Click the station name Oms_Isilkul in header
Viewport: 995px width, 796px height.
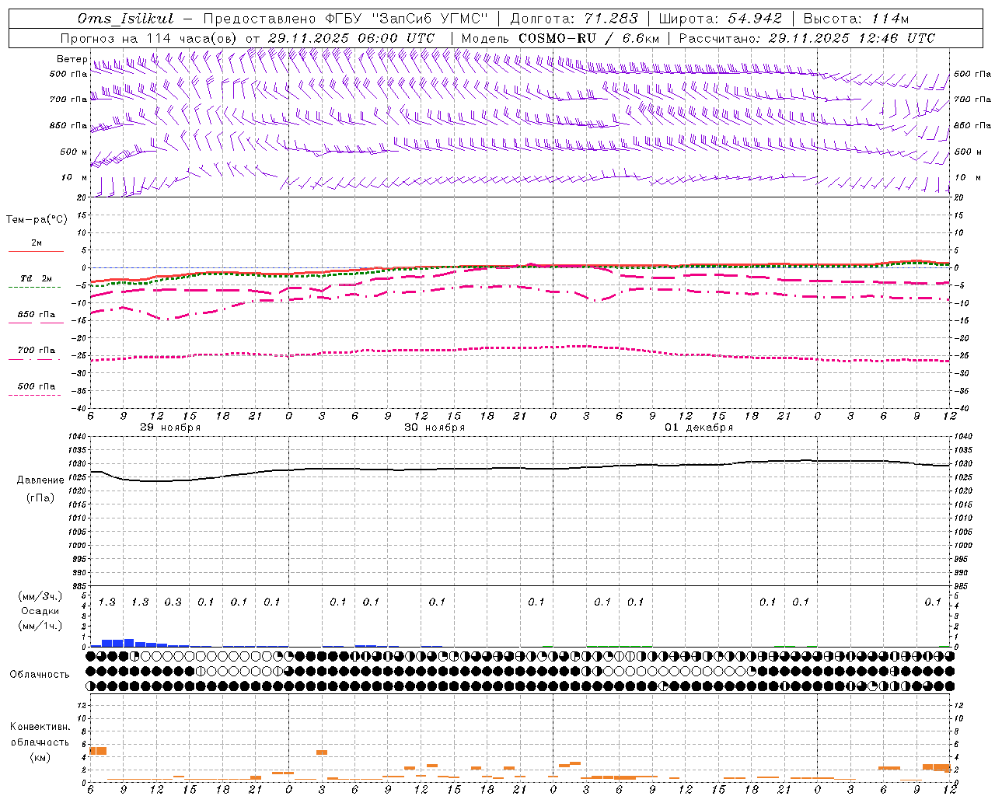tap(126, 19)
